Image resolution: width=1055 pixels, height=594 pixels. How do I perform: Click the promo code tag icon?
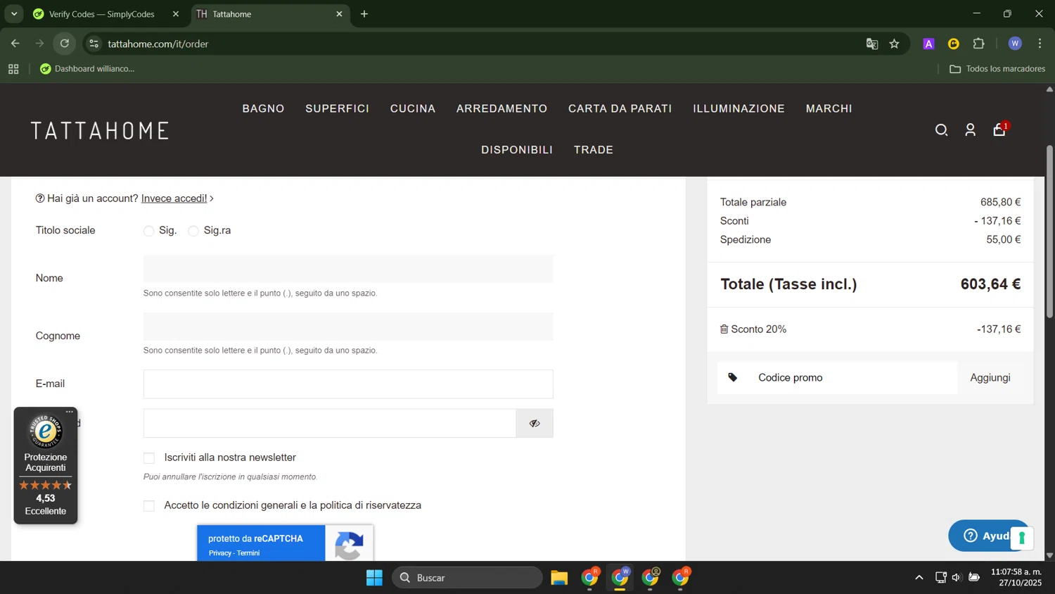point(733,378)
